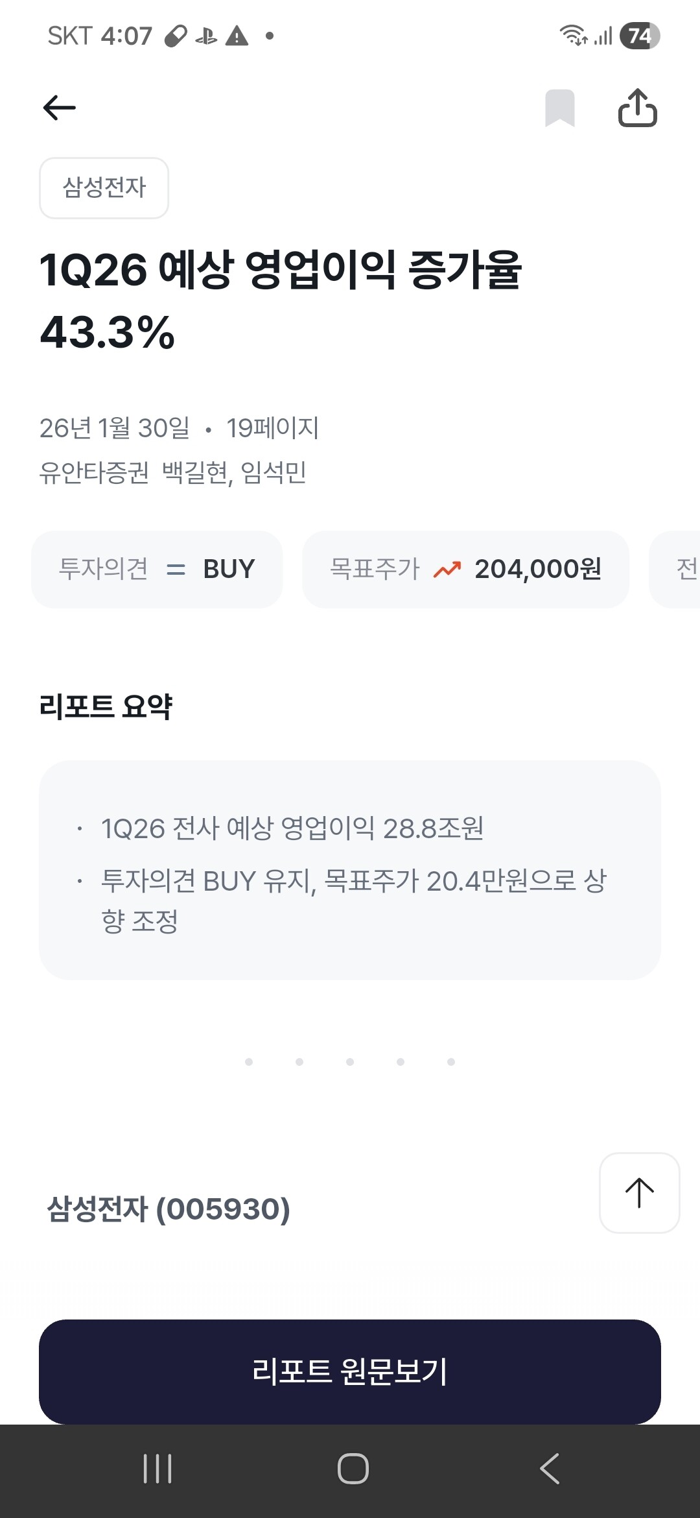Toggle the bookmark icon for this report

pos(560,108)
